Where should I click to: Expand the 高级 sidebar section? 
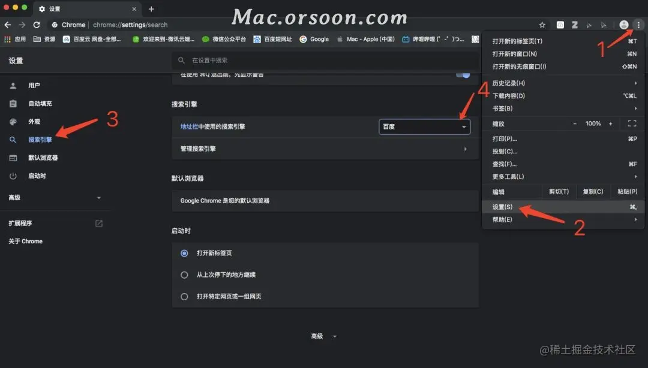click(x=55, y=197)
